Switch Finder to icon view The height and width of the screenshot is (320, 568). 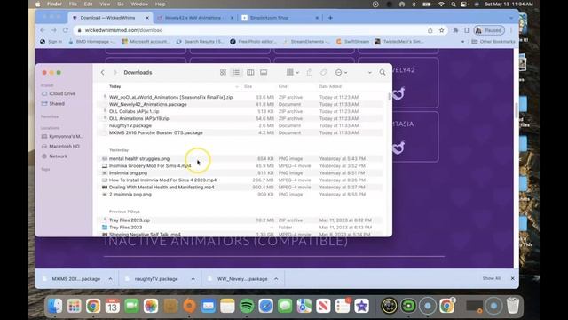pyautogui.click(x=223, y=73)
